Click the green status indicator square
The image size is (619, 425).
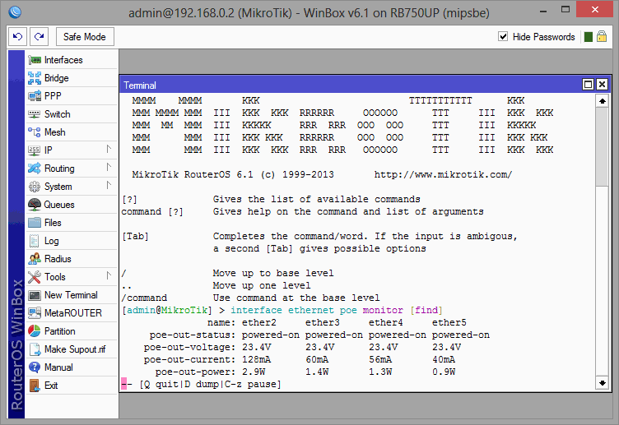click(589, 37)
